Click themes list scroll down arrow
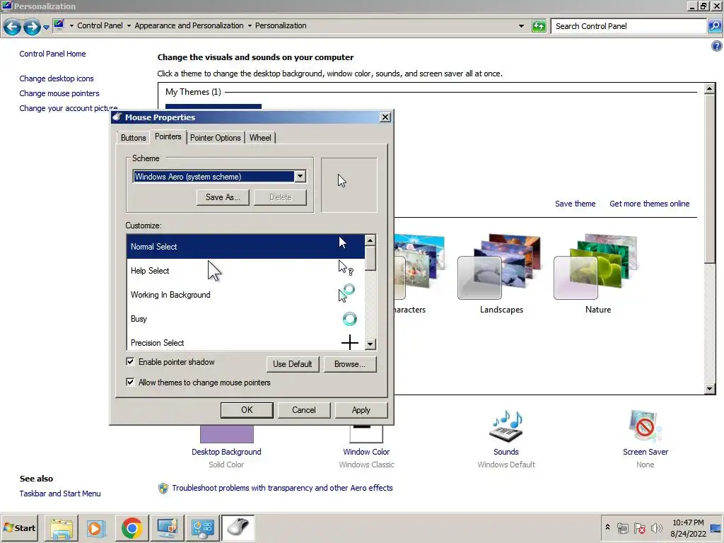 710,389
